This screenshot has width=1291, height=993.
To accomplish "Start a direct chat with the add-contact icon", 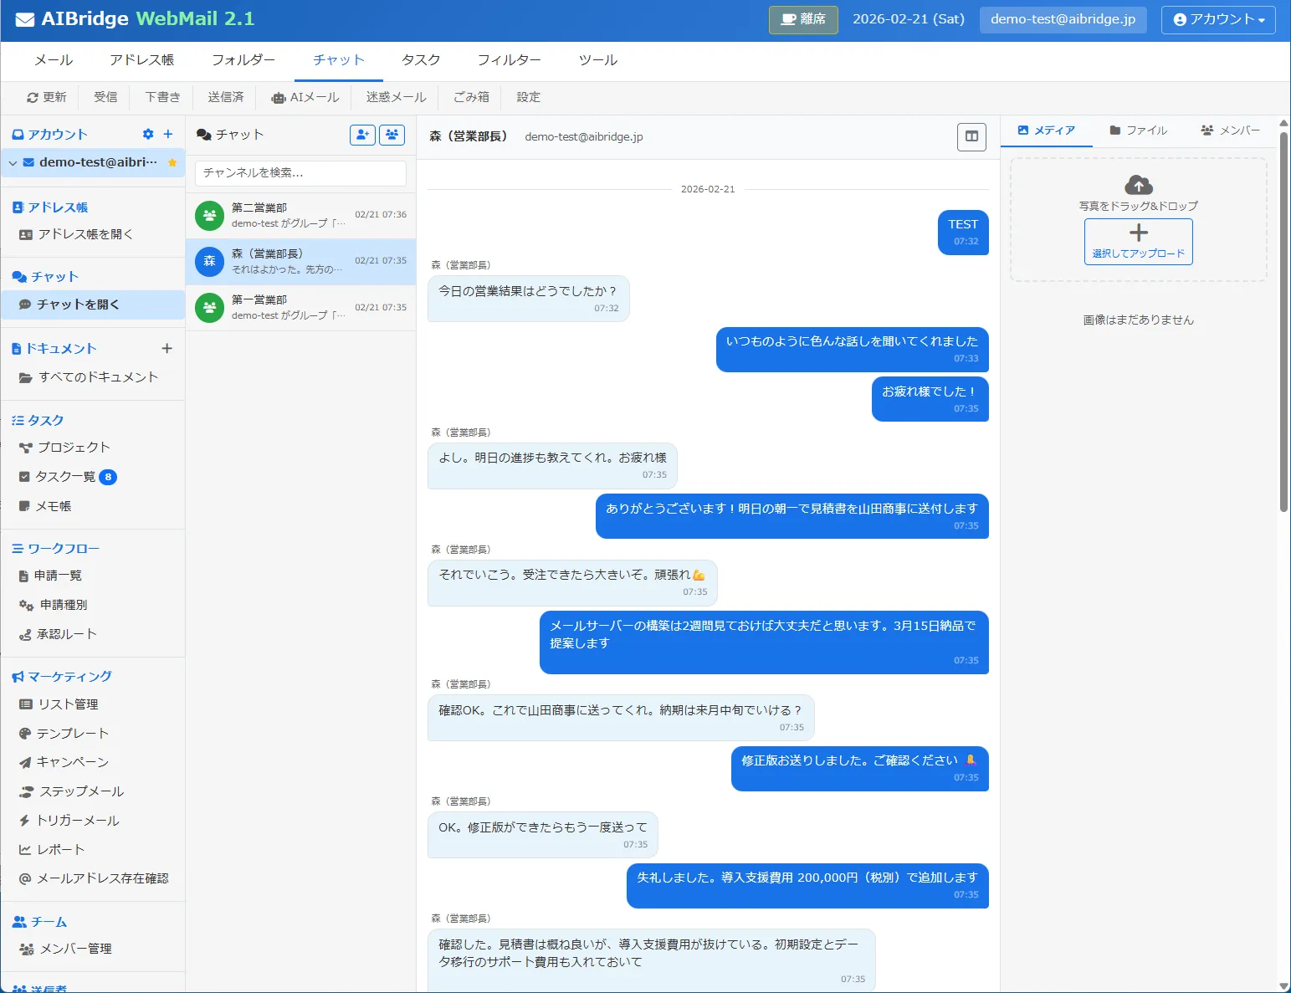I will pos(362,135).
